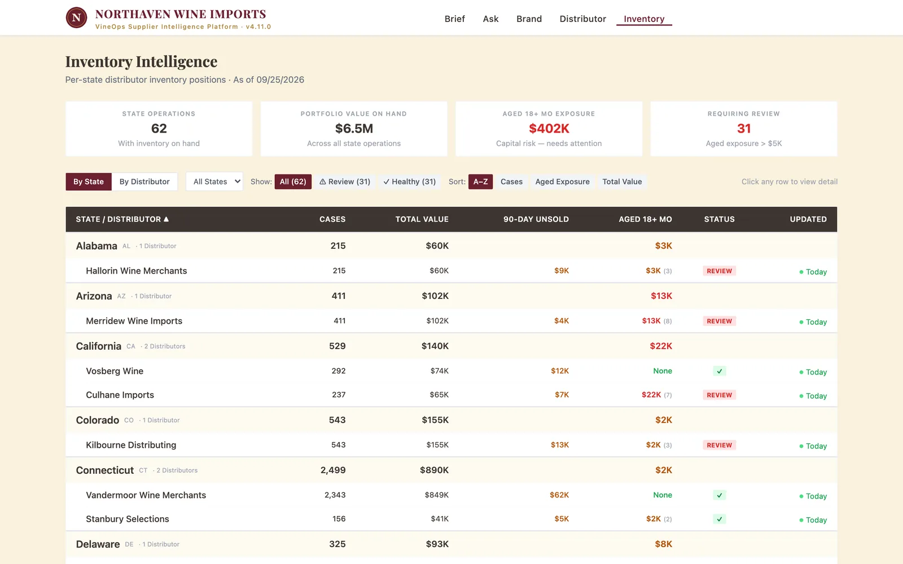The height and width of the screenshot is (564, 903).
Task: Collapse the California state group row
Action: 451,346
